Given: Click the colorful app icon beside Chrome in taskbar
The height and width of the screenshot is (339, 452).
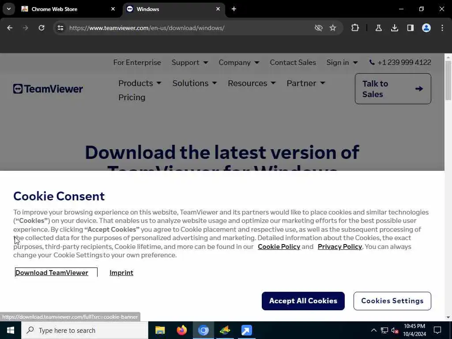Looking at the screenshot, I should pyautogui.click(x=225, y=330).
